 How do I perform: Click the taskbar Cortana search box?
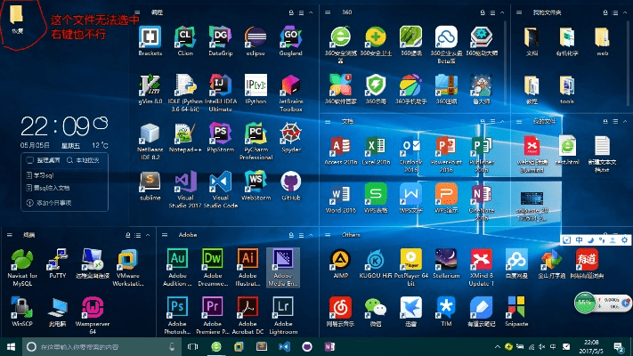click(x=89, y=346)
